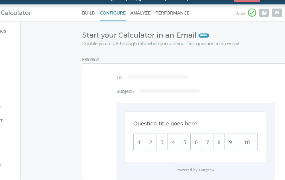285x180 pixels.
Task: Pick rating 5 on the scale
Action: coord(185,142)
